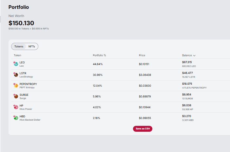The image size is (230, 152).
Task: Switch to the Tokens view
Action: pos(19,46)
